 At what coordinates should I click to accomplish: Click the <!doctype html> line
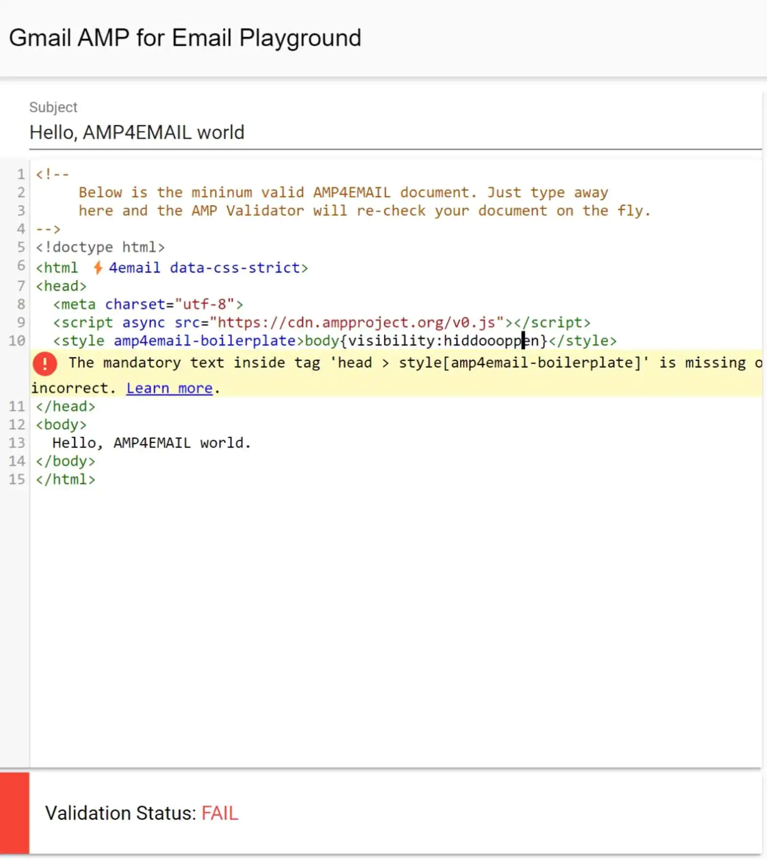pyautogui.click(x=100, y=247)
